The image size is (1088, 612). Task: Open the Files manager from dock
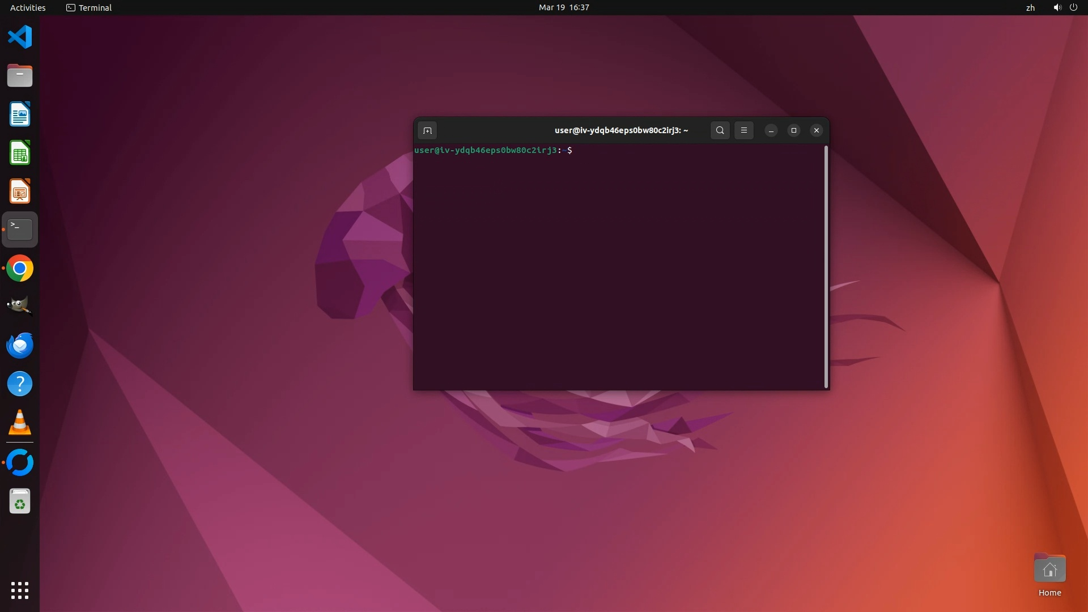[20, 76]
